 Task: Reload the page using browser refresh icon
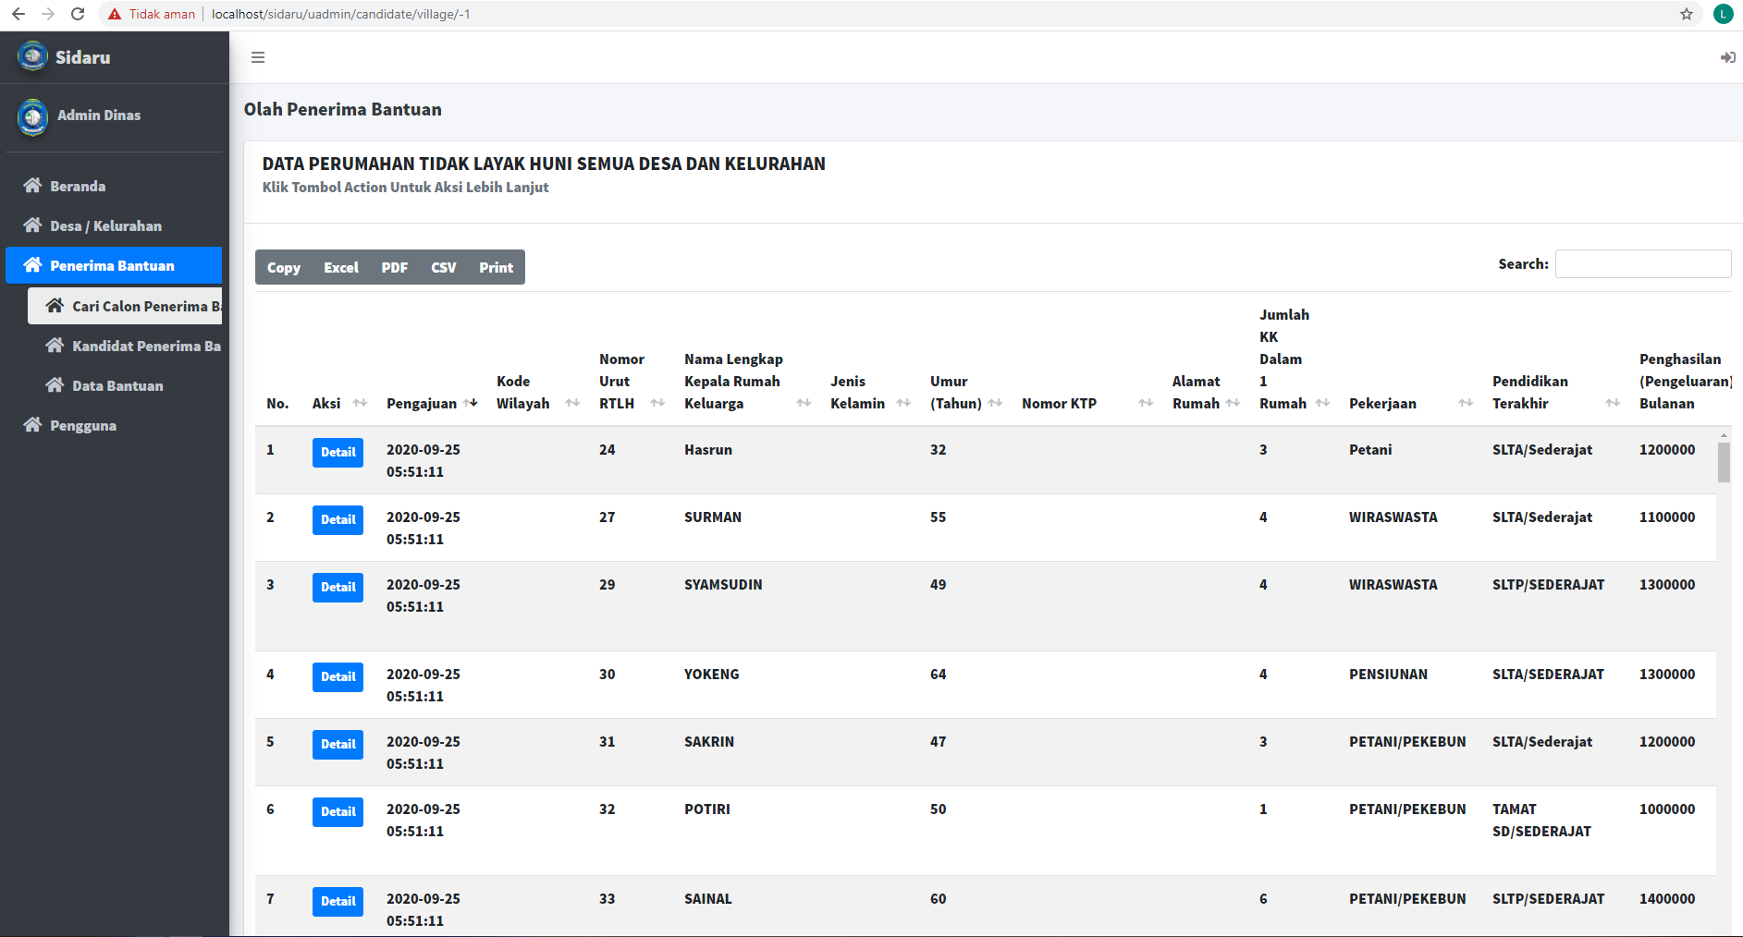[x=78, y=14]
